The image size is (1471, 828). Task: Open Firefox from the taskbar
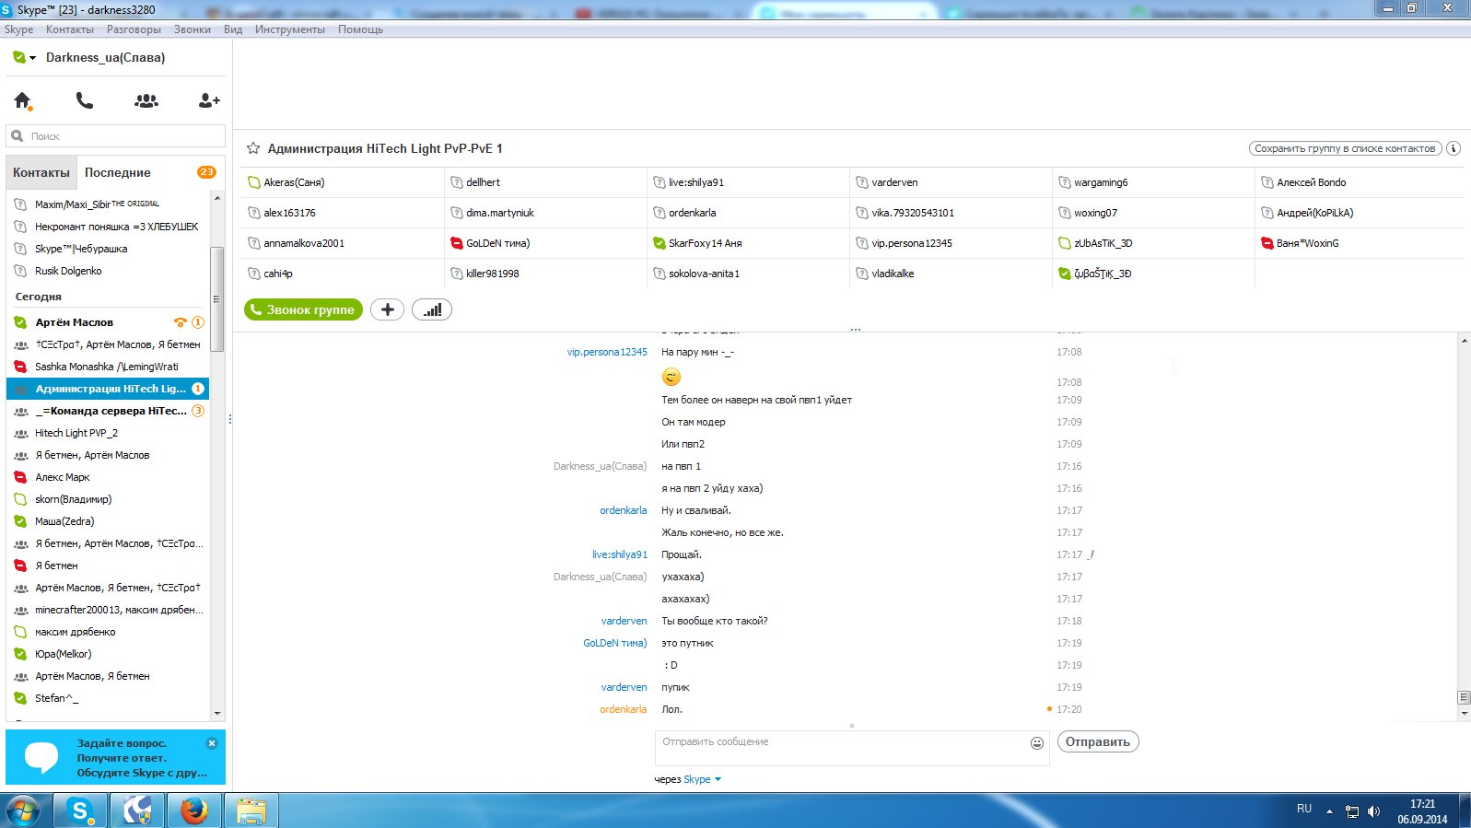(x=193, y=811)
